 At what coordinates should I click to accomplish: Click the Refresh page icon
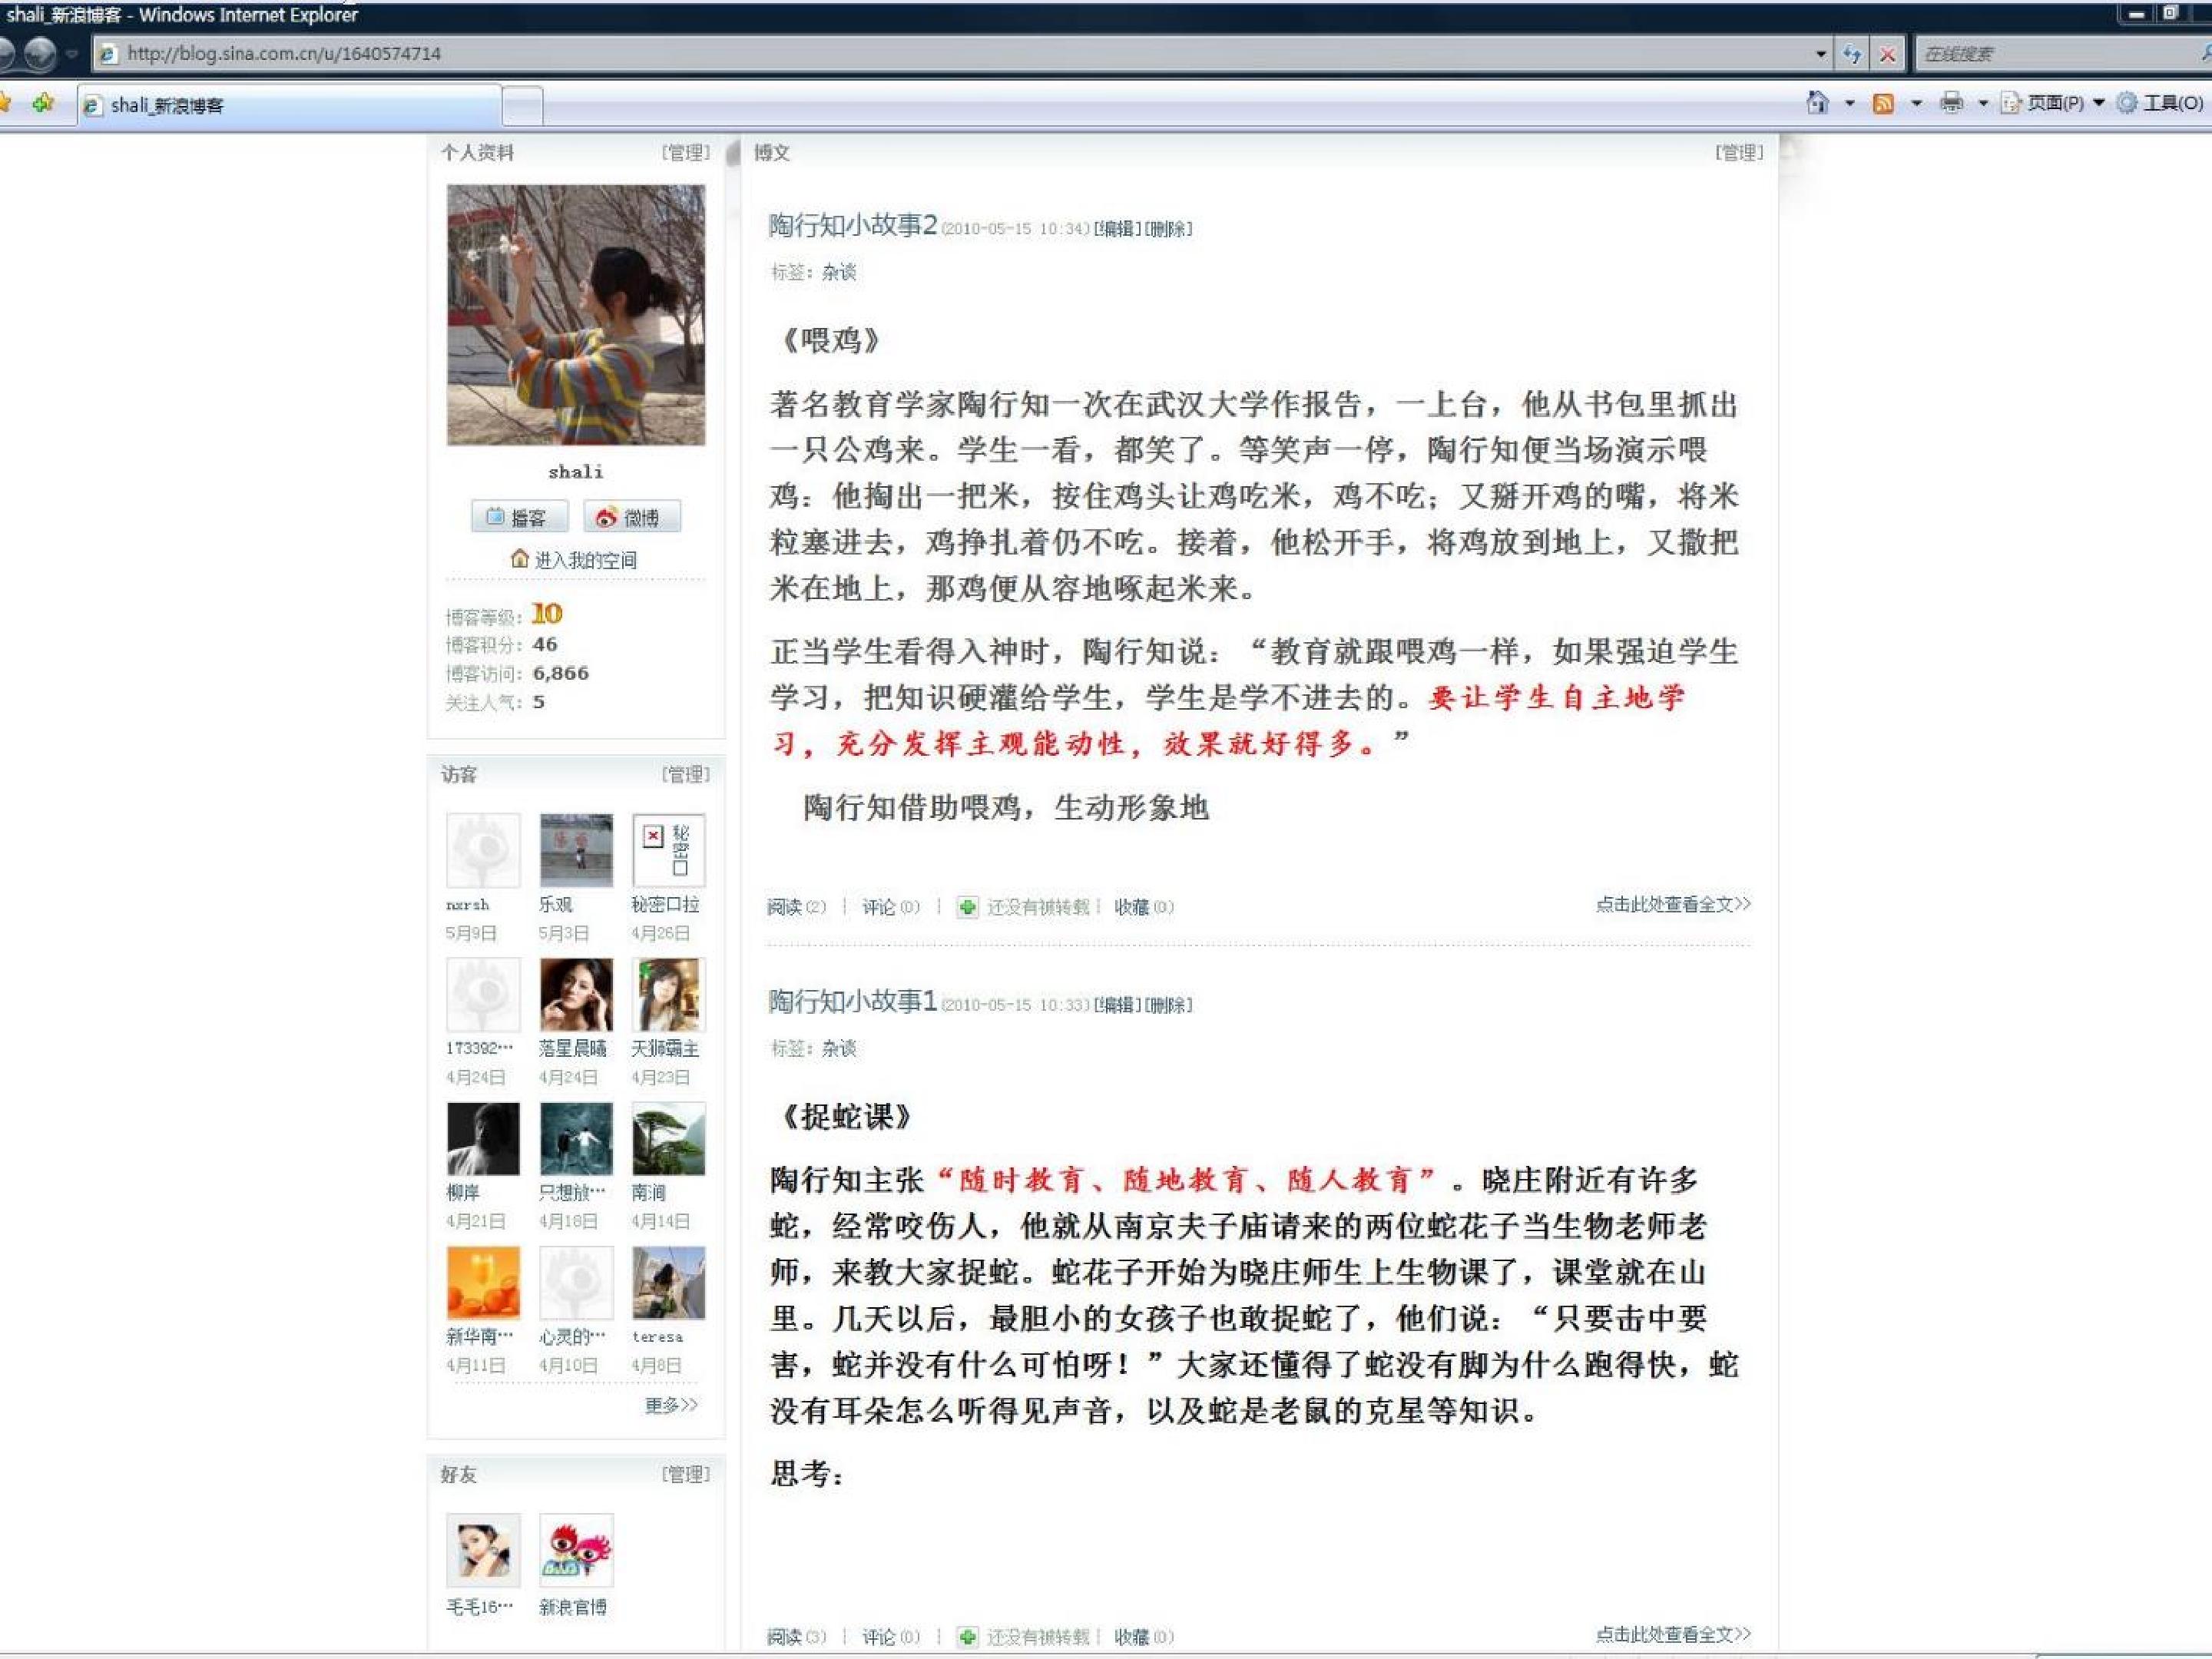[1852, 54]
